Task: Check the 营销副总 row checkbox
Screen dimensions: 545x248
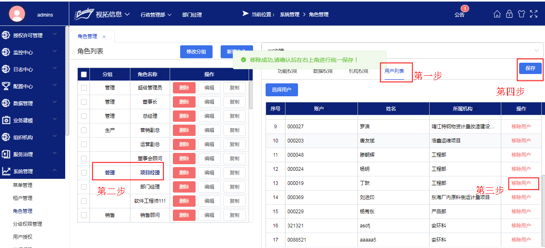Action: (84, 130)
